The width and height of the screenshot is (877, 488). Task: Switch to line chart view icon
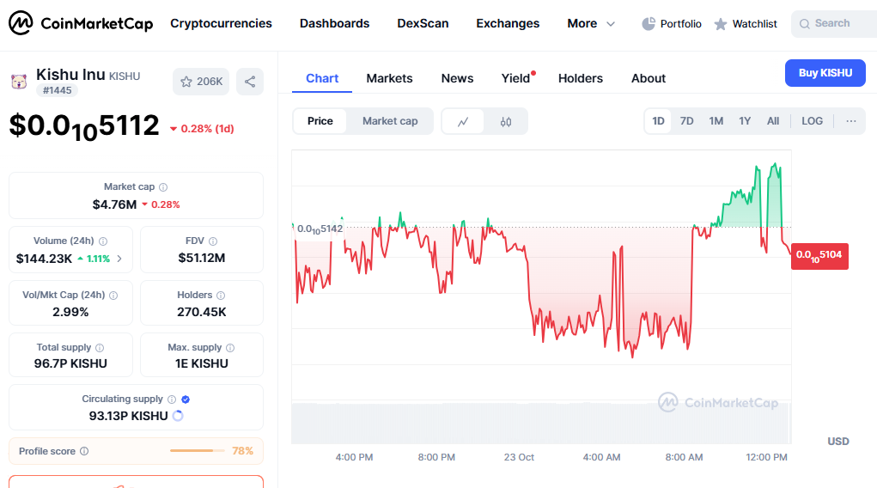463,121
